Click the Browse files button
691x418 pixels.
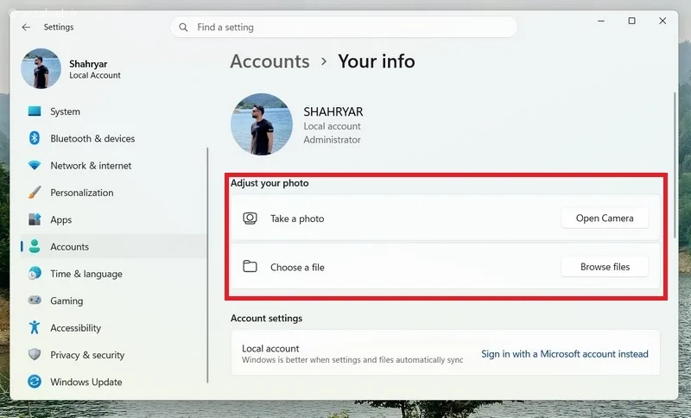click(605, 267)
